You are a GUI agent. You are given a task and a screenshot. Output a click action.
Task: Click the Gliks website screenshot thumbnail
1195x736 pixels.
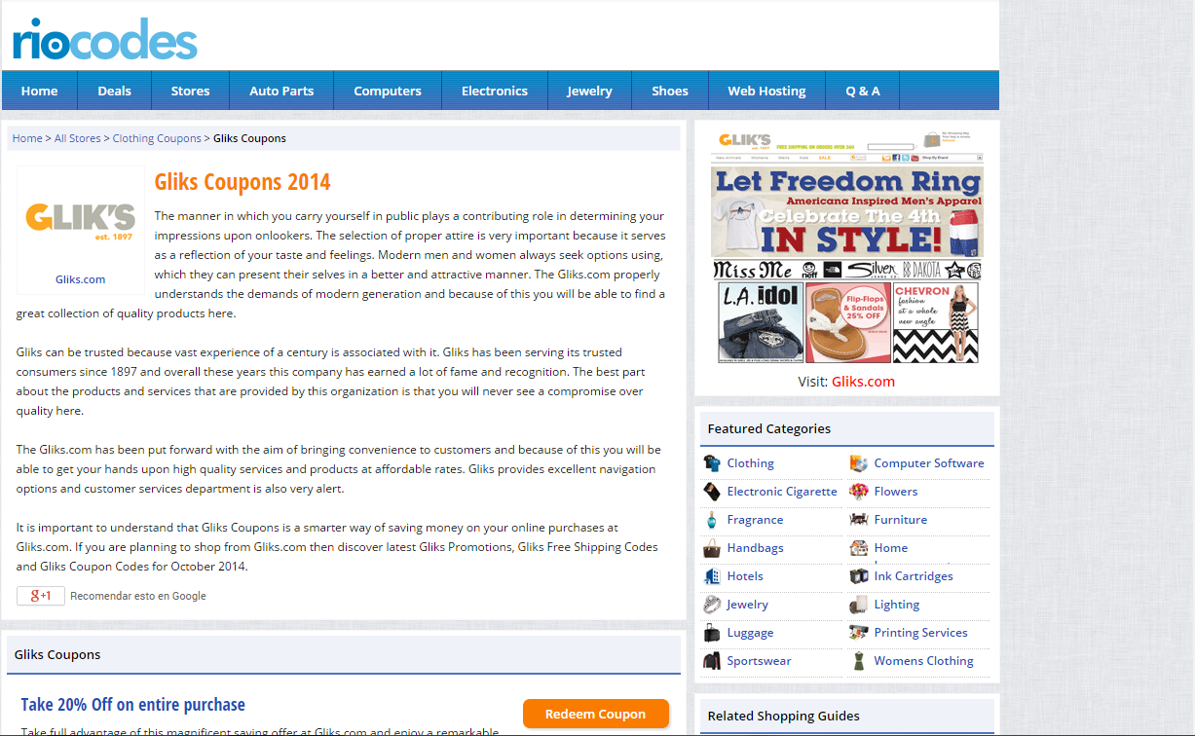(846, 247)
